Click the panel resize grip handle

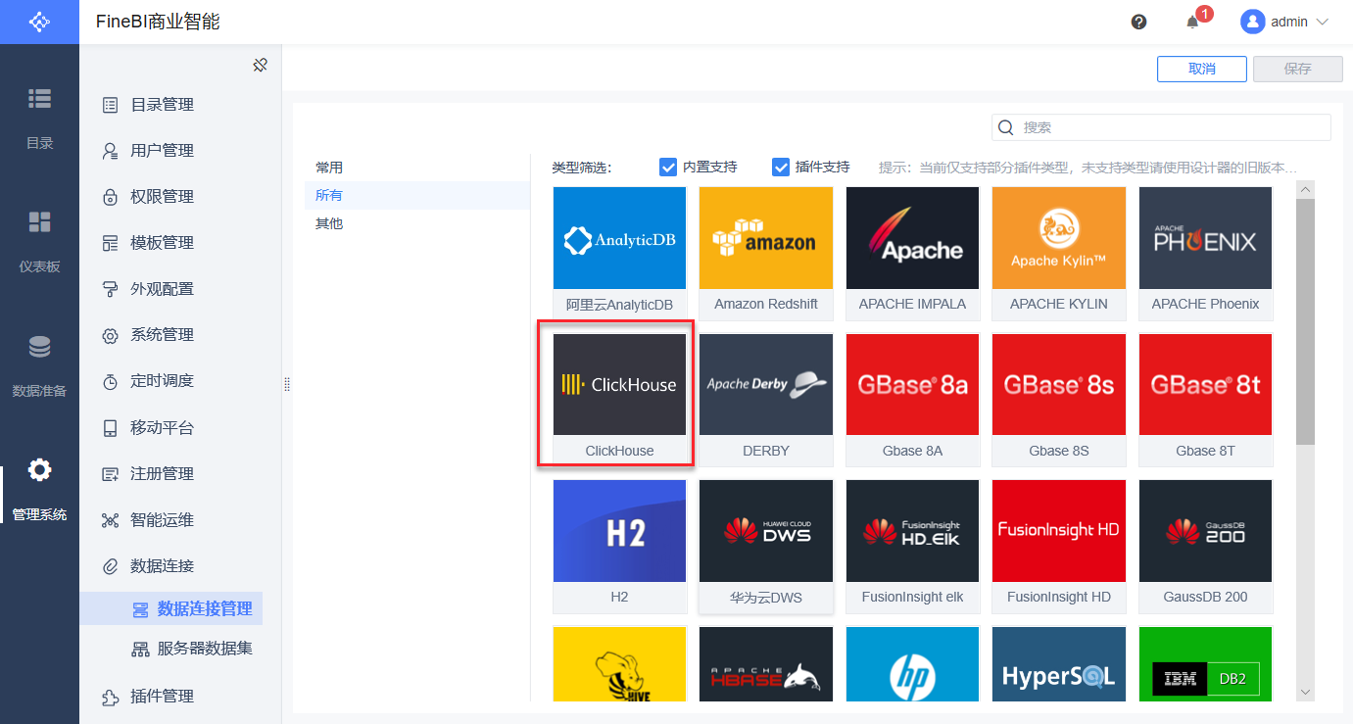click(x=287, y=384)
